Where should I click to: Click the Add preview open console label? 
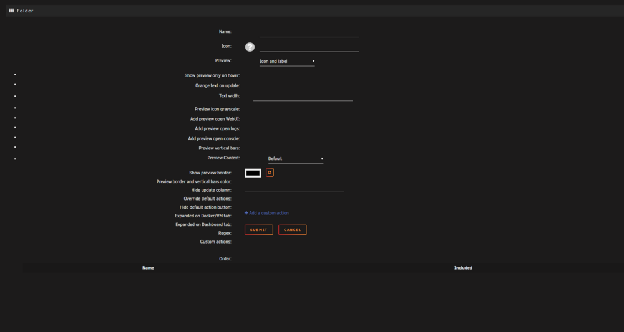point(214,139)
